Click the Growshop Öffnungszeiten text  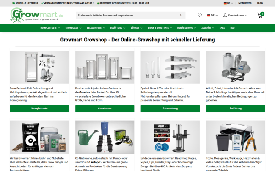[x=125, y=3]
